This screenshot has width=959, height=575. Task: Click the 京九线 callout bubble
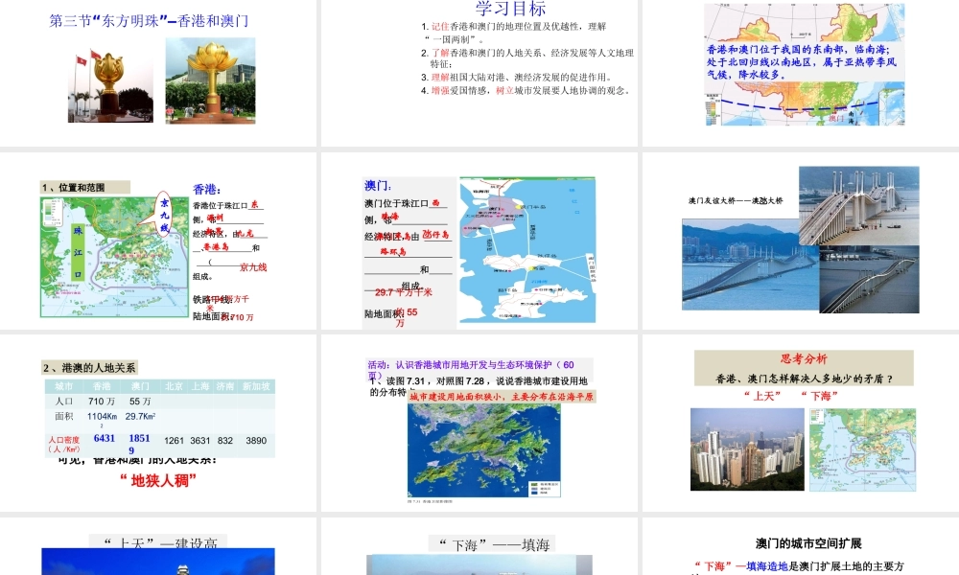tap(164, 214)
